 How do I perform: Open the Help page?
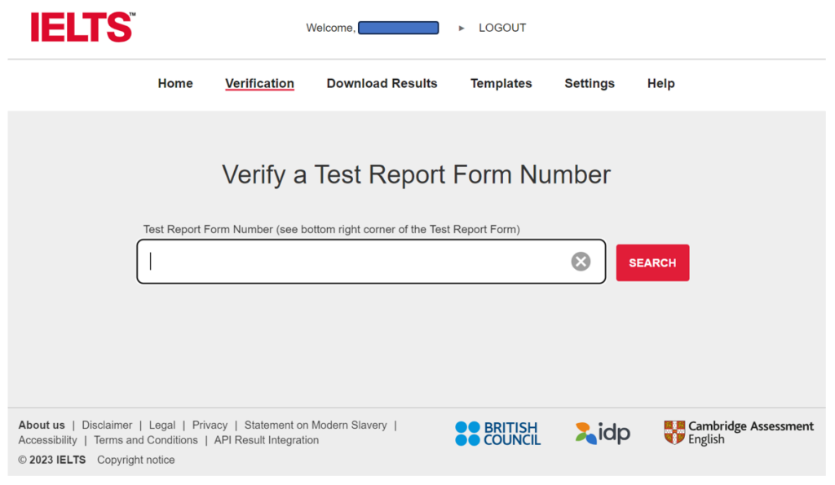point(660,83)
